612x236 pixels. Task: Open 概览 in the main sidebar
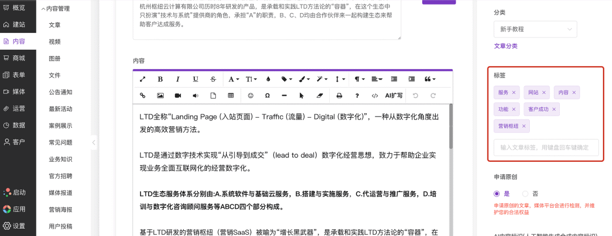pos(18,7)
